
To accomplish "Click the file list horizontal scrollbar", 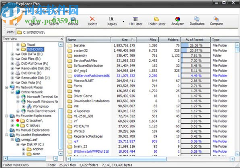I will coord(119,159).
